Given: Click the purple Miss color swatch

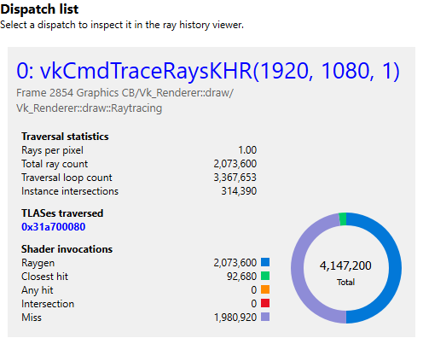Looking at the screenshot, I should [x=265, y=317].
